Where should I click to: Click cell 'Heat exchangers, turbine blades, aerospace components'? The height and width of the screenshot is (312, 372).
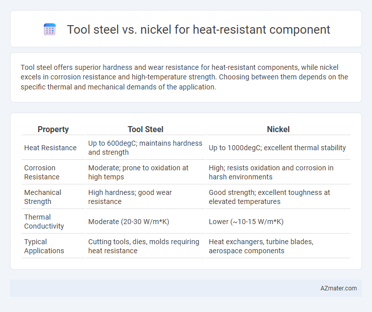(x=278, y=246)
